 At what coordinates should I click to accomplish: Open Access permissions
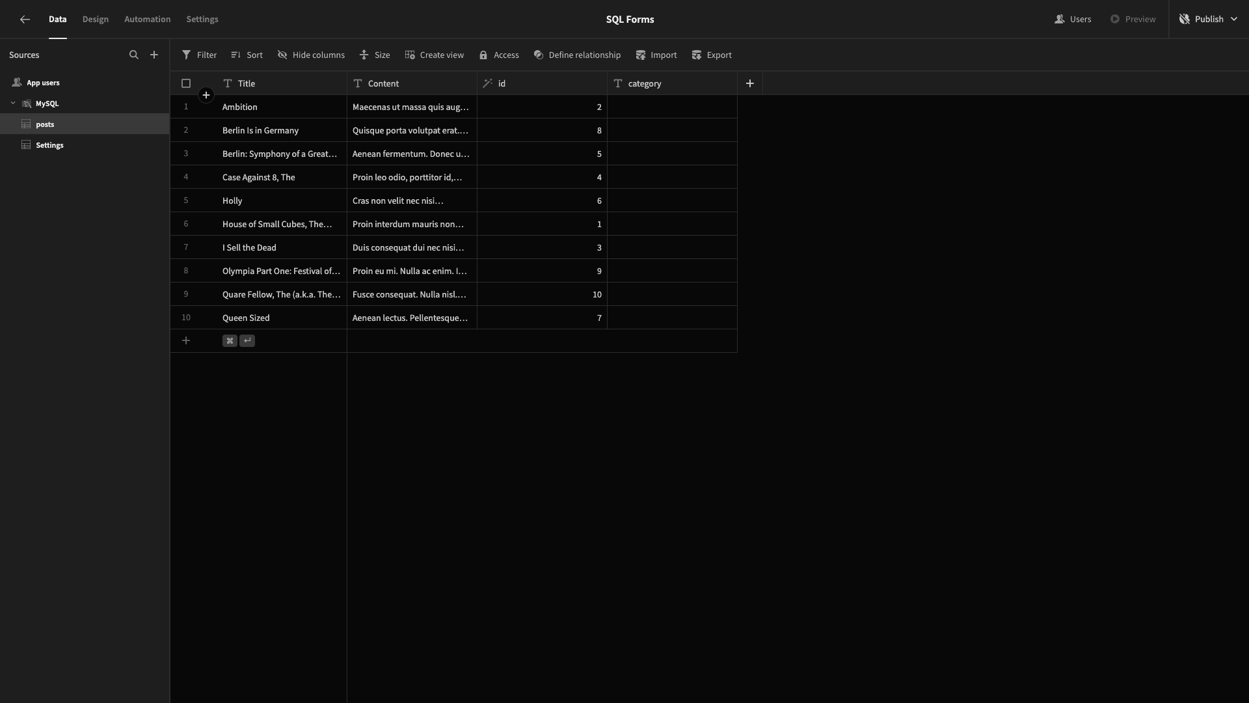click(499, 55)
